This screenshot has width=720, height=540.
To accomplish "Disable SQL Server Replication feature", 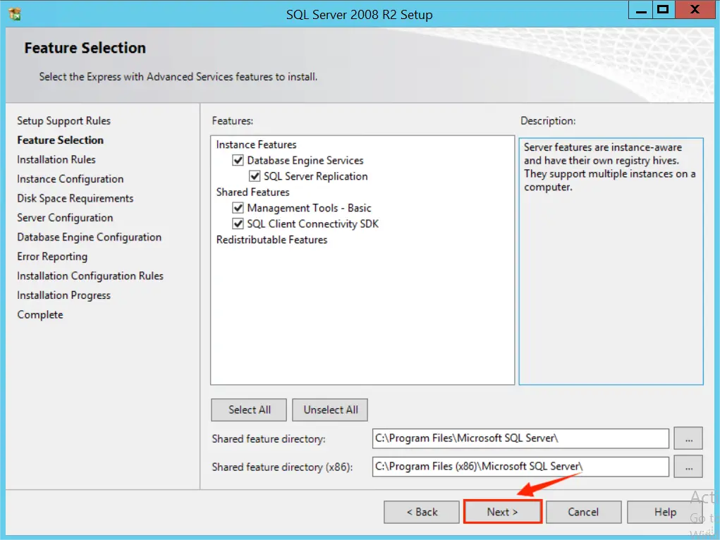I will click(x=255, y=176).
